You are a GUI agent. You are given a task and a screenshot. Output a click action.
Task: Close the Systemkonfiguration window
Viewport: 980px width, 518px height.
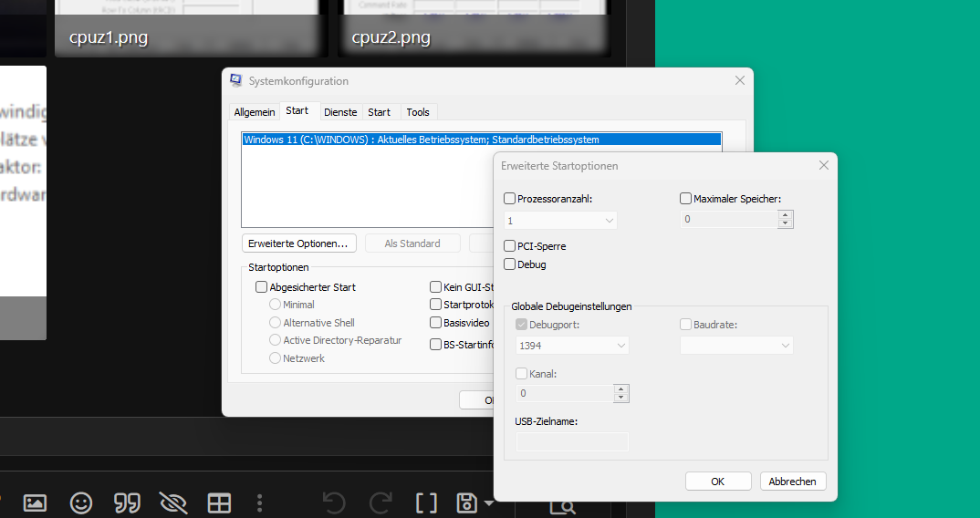[x=740, y=80]
